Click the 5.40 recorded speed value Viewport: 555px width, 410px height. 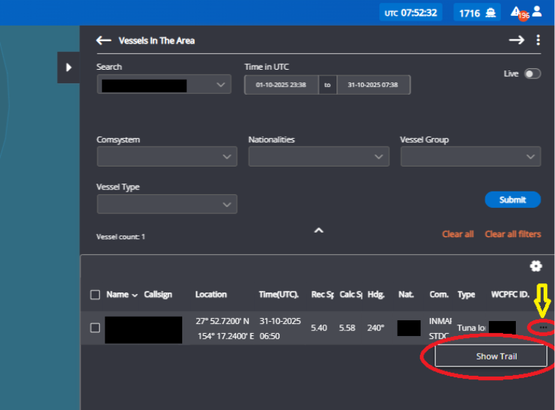319,328
